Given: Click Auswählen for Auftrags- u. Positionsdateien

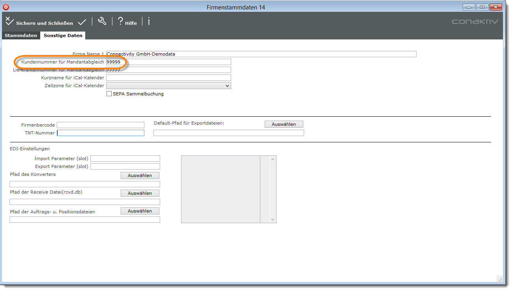Looking at the screenshot, I should tap(140, 211).
